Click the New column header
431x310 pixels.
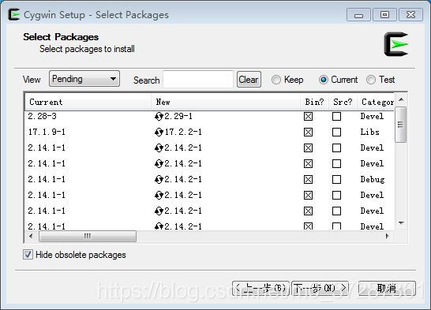[226, 102]
